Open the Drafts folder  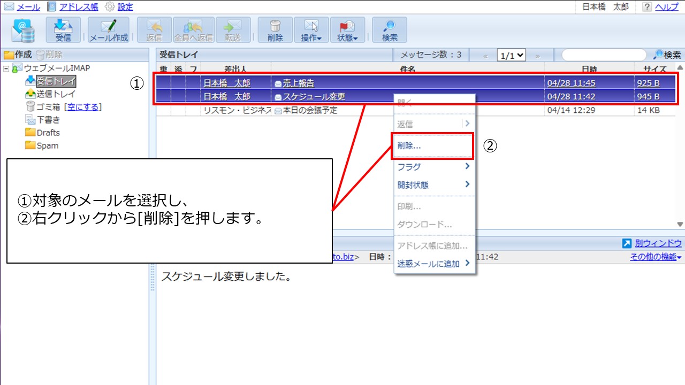coord(48,133)
